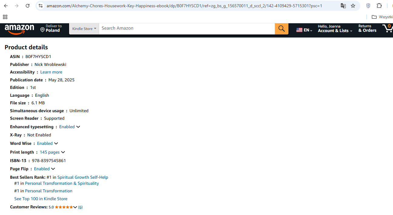
Task: Click the publication date May 28, 2025
Action: 62,80
